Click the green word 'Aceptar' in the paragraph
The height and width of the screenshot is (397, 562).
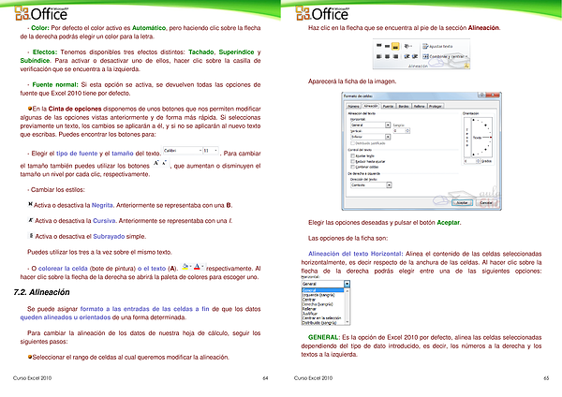point(448,223)
